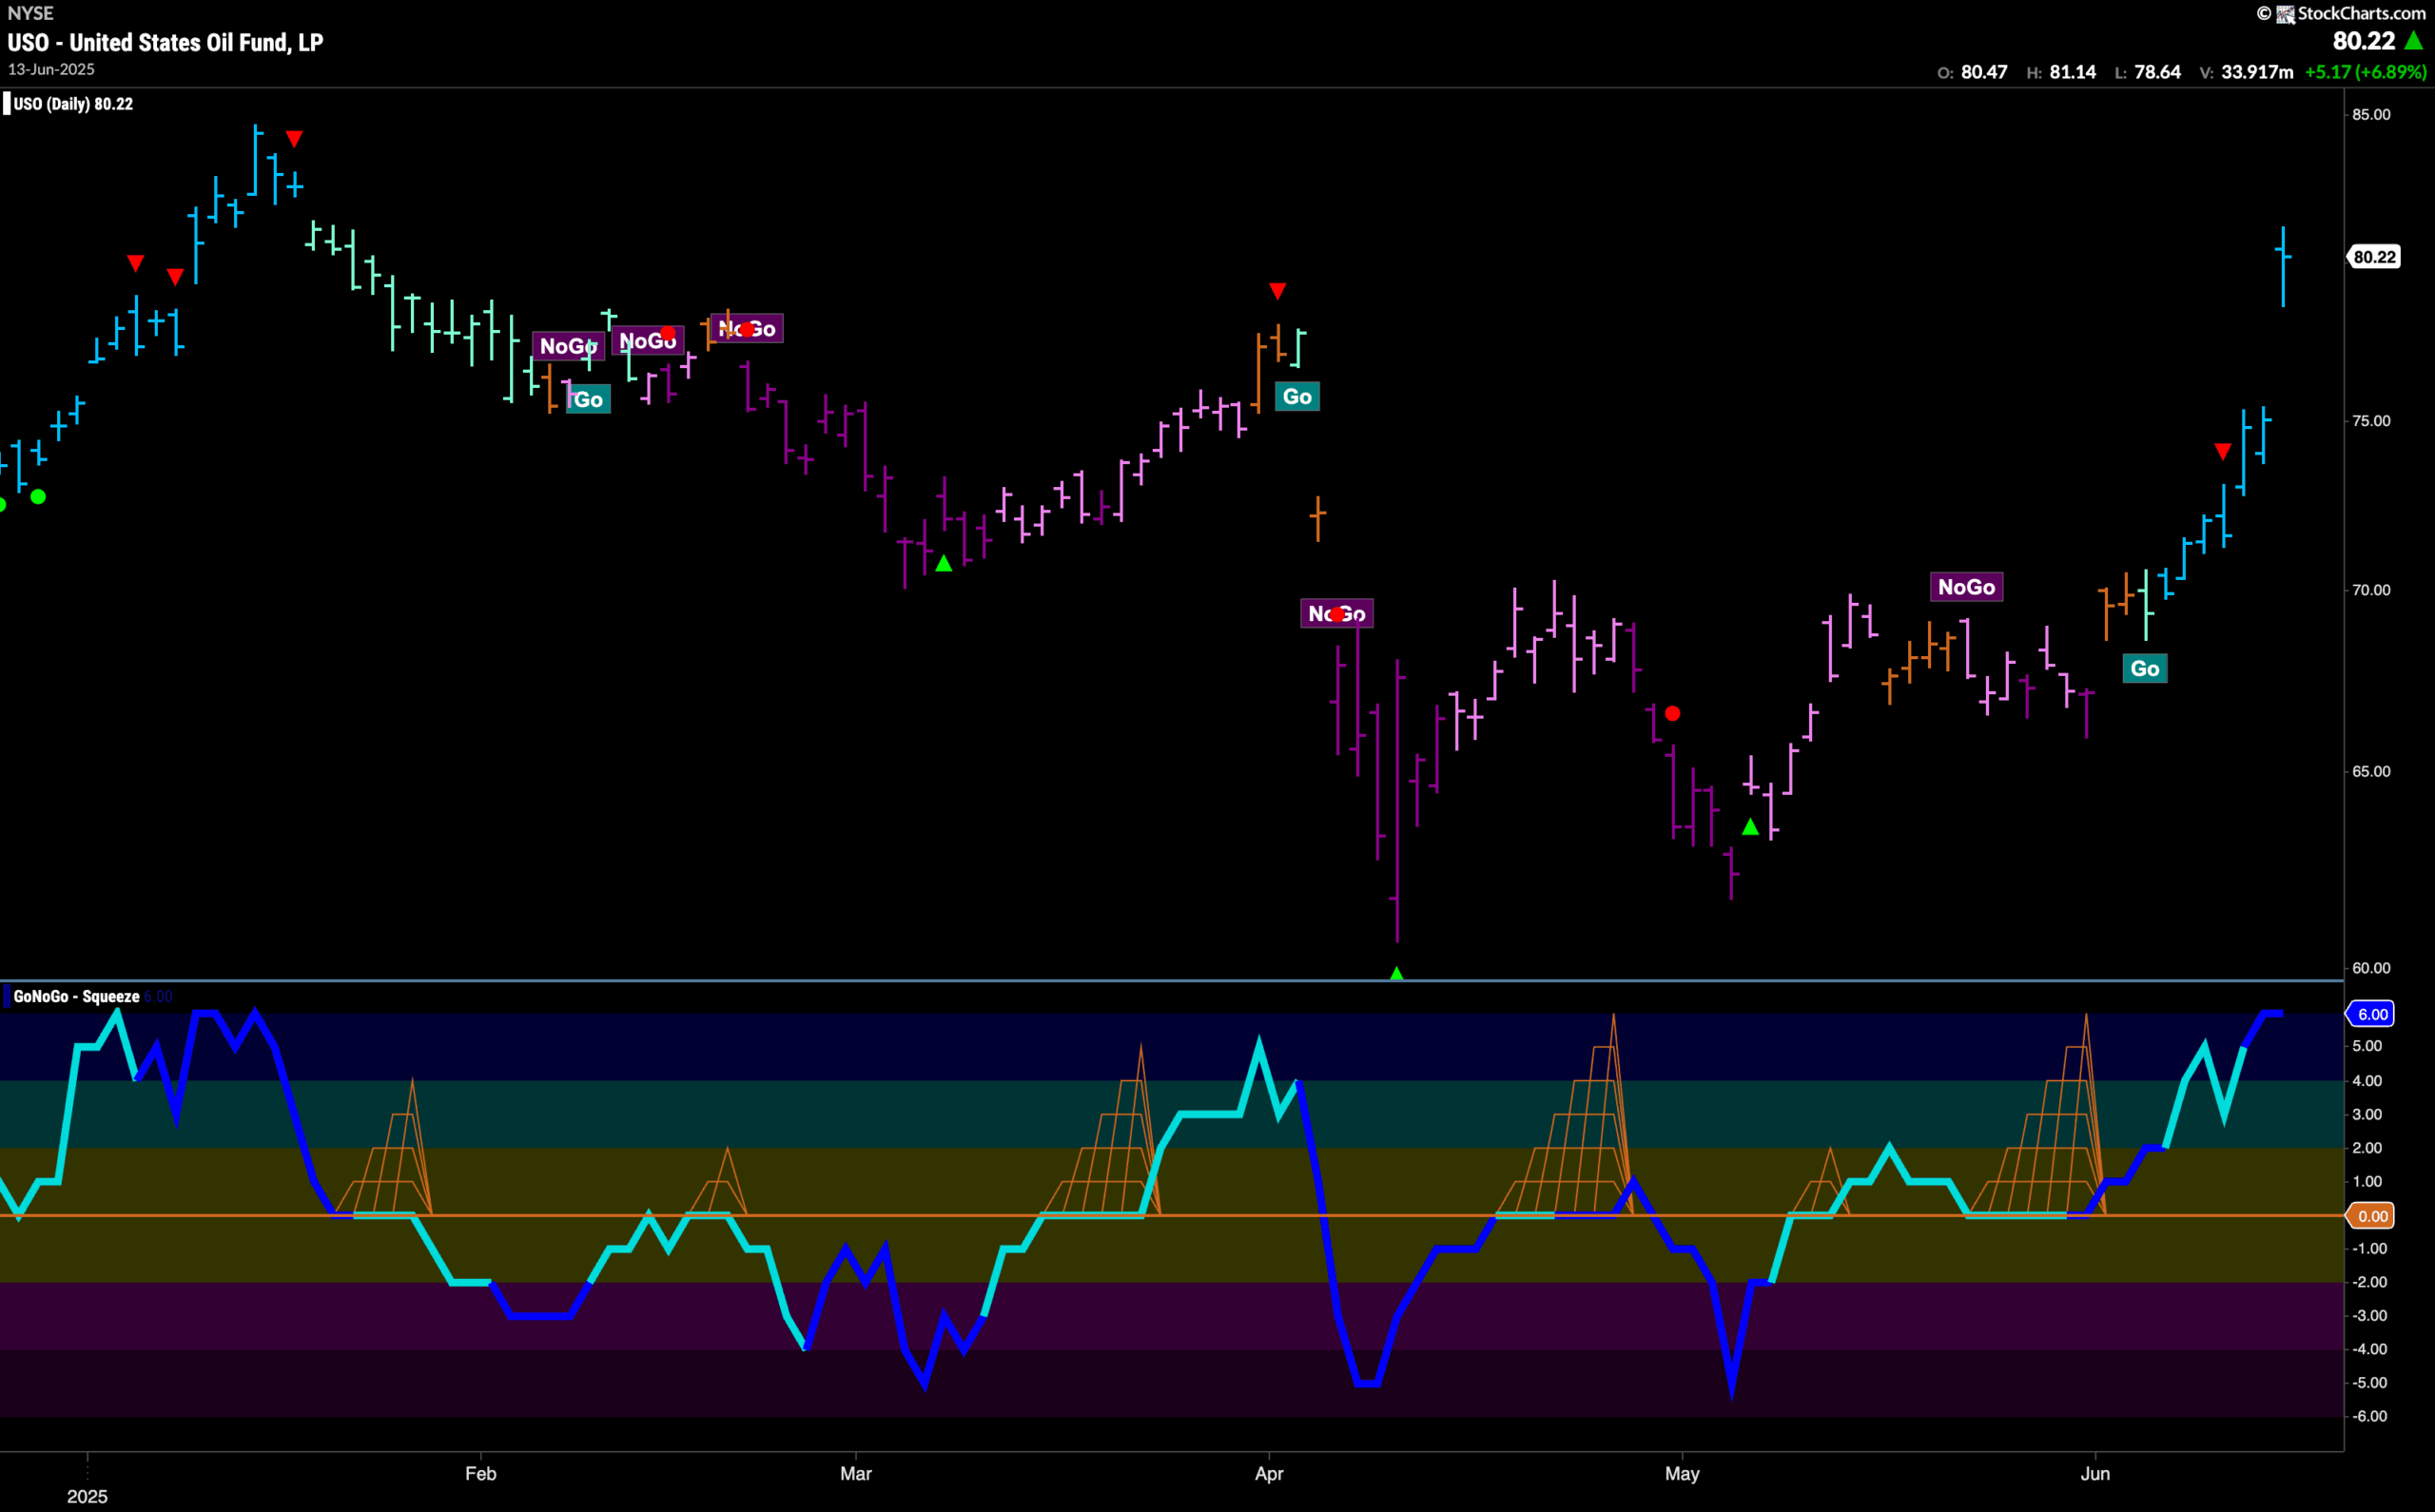Click the green up arrow beside the 80.22 header price
Image resolution: width=2435 pixels, height=1512 pixels.
coord(2414,41)
